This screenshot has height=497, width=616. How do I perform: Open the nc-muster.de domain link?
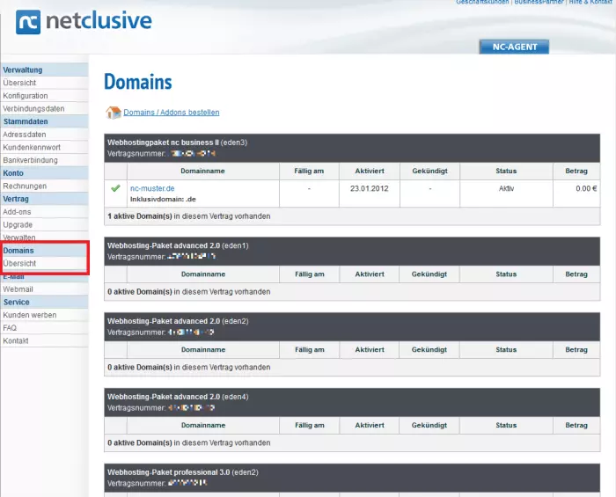pyautogui.click(x=152, y=188)
